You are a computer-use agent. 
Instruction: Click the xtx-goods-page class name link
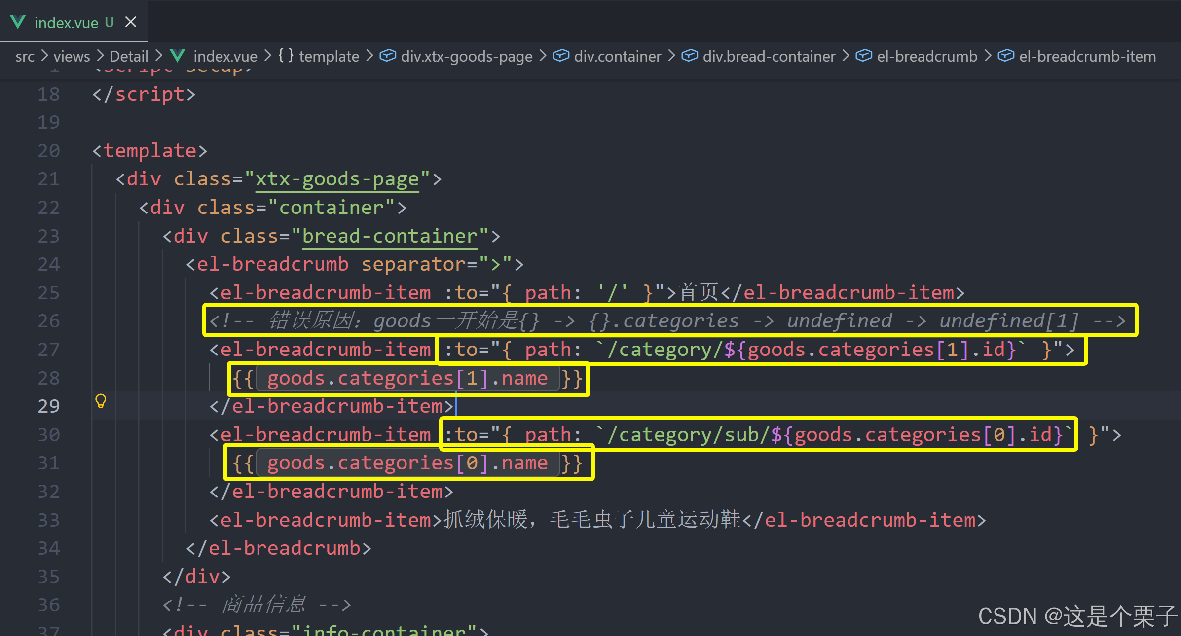point(337,179)
